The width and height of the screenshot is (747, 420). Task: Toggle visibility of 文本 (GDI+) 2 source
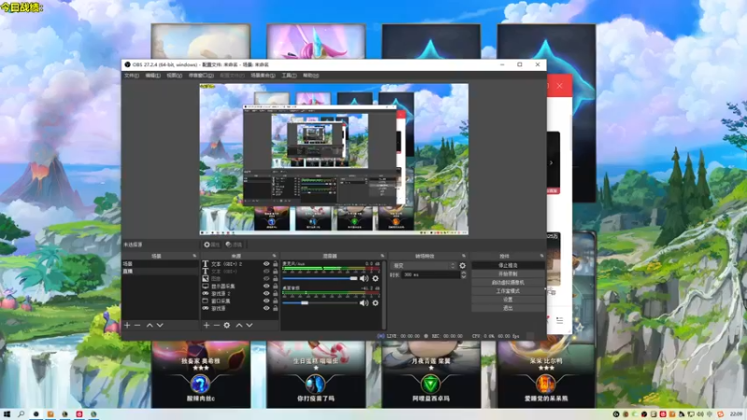(266, 264)
